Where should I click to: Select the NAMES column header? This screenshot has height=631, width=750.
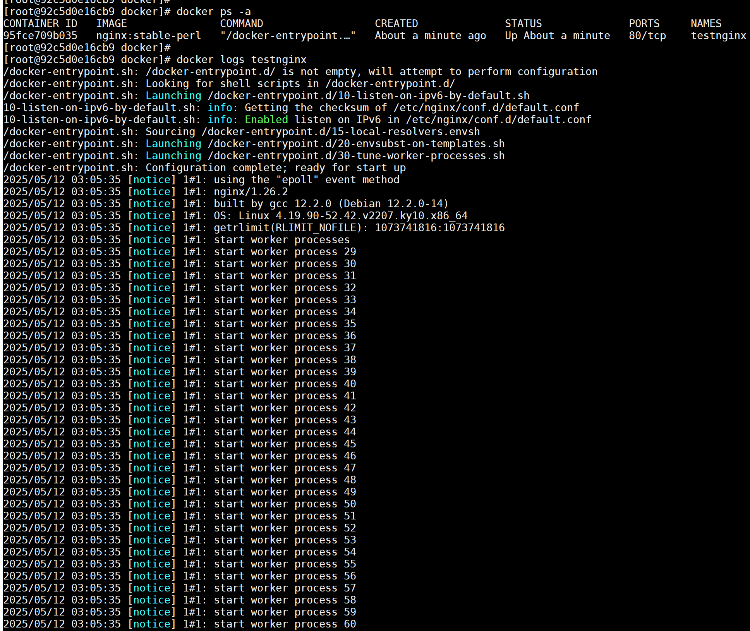point(706,23)
